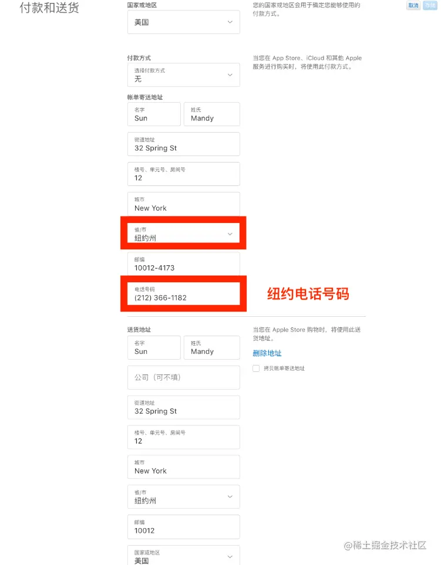Click billing 姓氏 field containing Mandy
Viewport: 441px width, 565px height.
pyautogui.click(x=211, y=114)
